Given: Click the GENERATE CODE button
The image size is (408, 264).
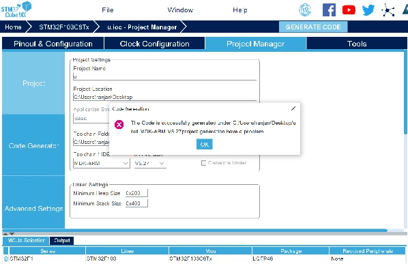Looking at the screenshot, I should pos(313,27).
